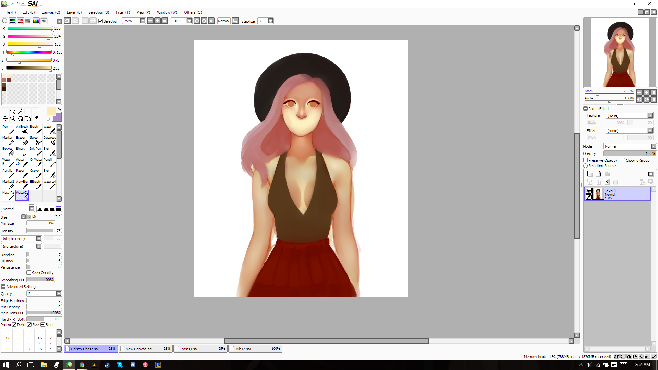Screen dimensions: 658x370
Task: Choose the AirBrush tool
Action: (x=22, y=129)
